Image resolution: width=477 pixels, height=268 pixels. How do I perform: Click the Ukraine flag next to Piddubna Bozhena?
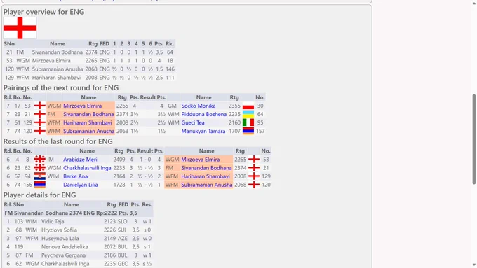click(x=248, y=115)
